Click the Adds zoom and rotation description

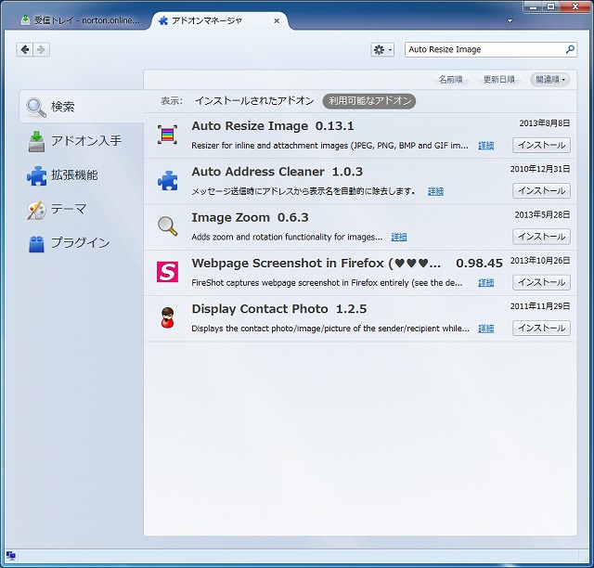287,238
